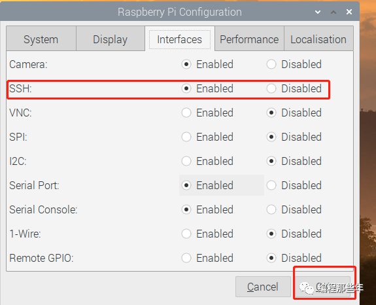The height and width of the screenshot is (305, 376).
Task: Select the Localisation tab
Action: (x=318, y=39)
